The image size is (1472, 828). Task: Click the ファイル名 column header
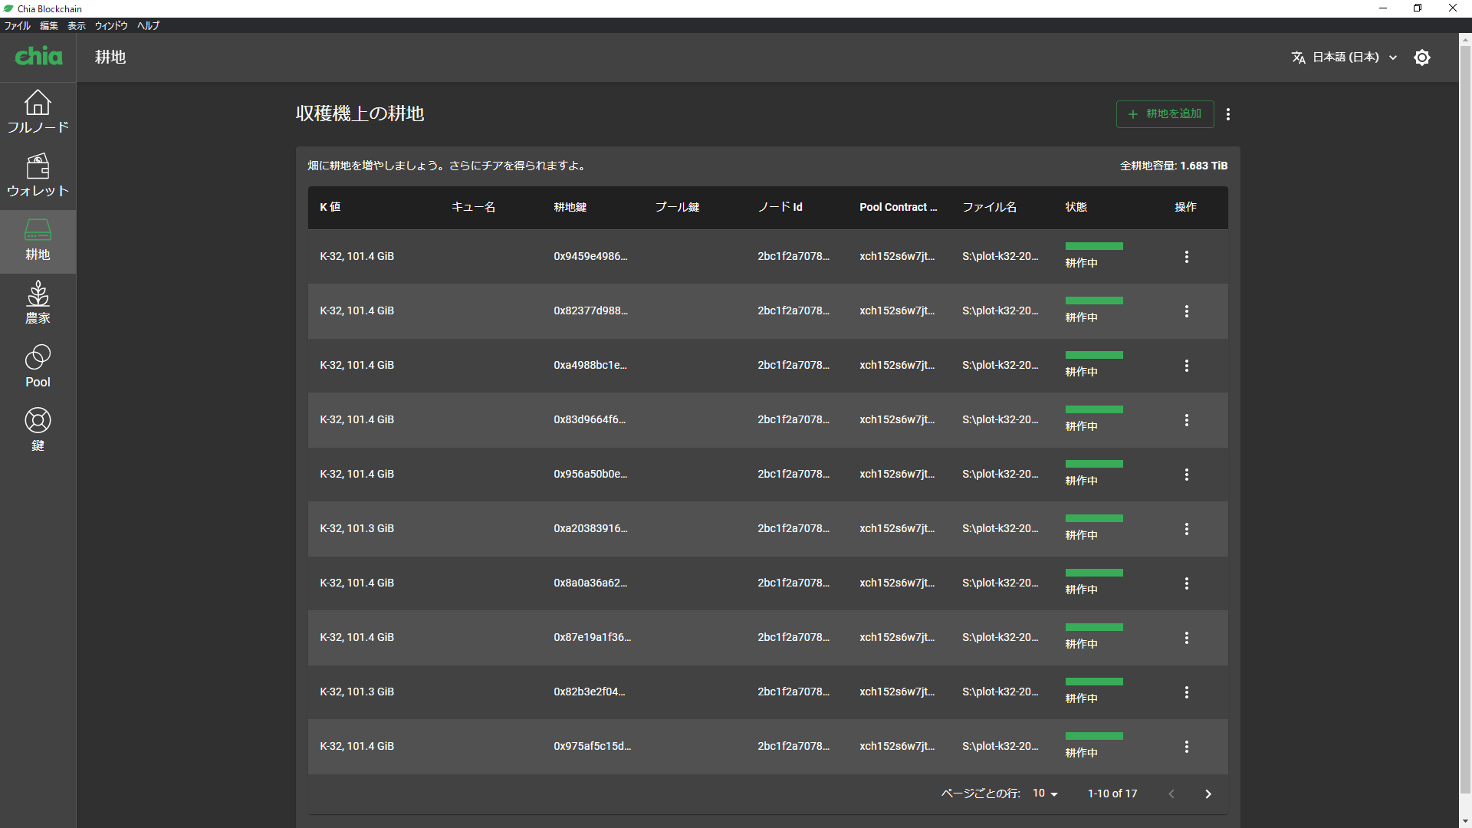(x=990, y=207)
